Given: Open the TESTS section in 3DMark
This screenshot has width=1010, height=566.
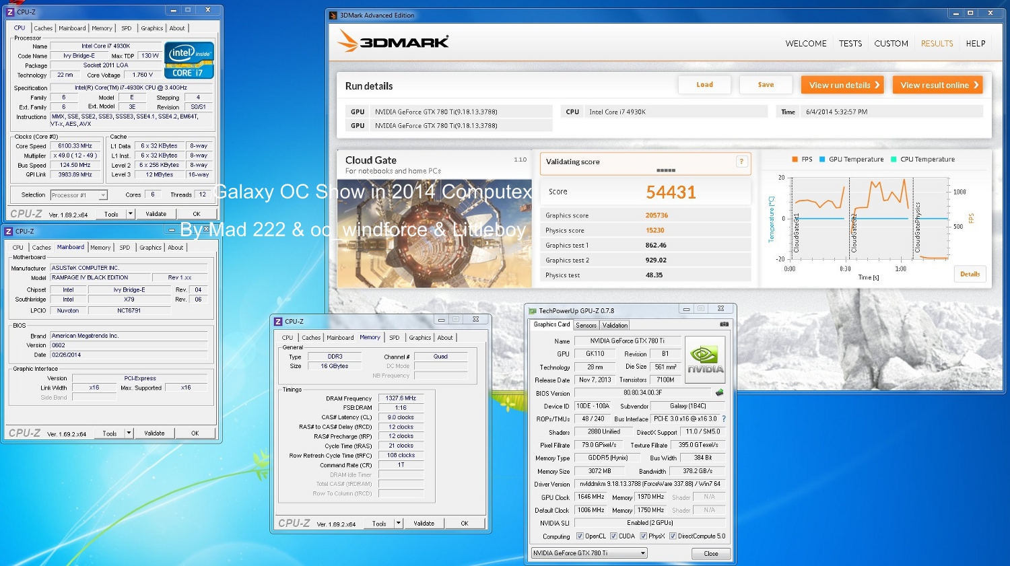Looking at the screenshot, I should (850, 44).
